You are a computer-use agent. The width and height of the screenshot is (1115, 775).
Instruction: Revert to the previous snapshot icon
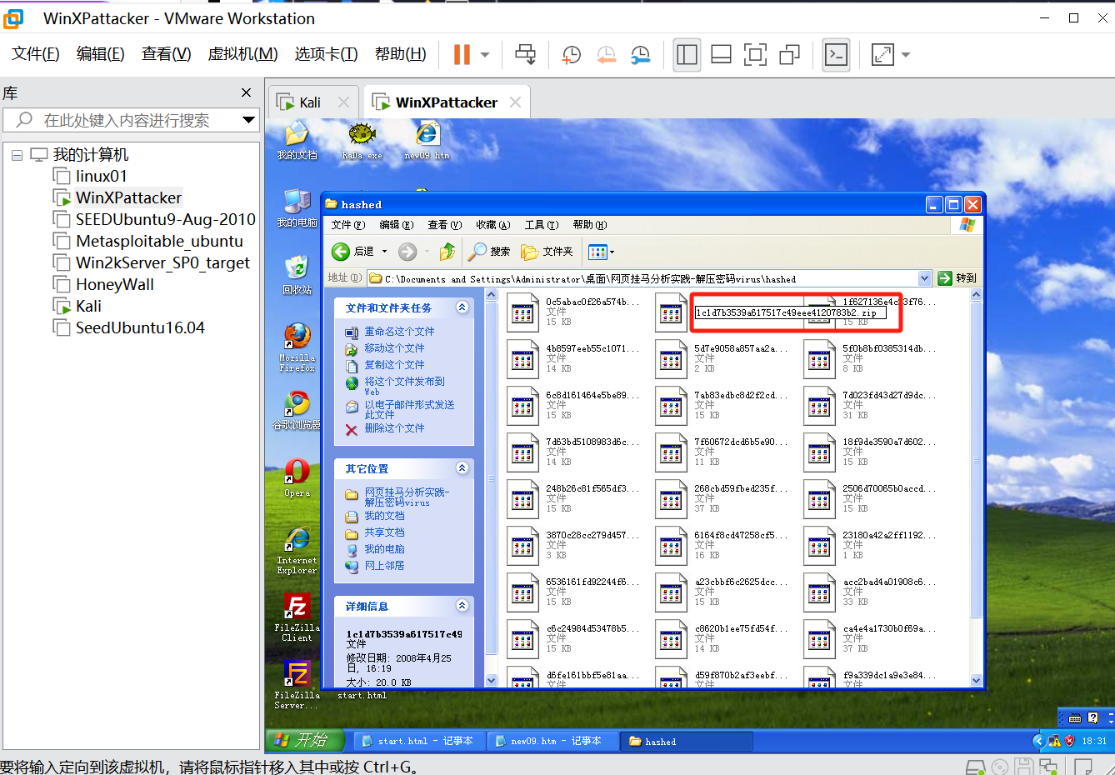pos(606,55)
